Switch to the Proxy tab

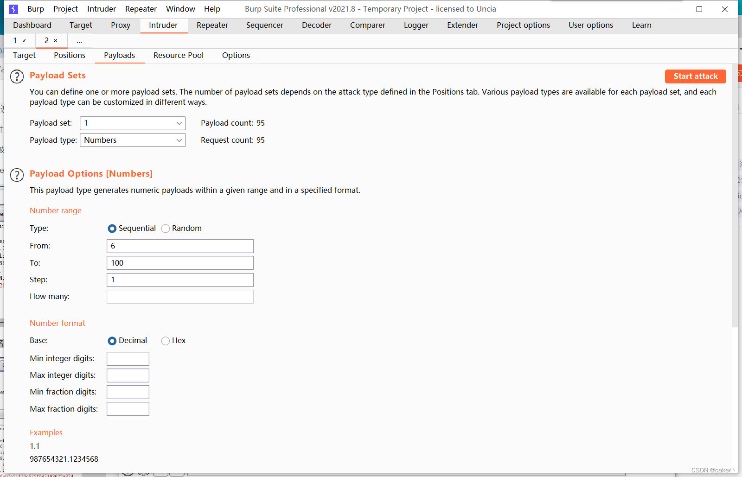click(x=121, y=25)
